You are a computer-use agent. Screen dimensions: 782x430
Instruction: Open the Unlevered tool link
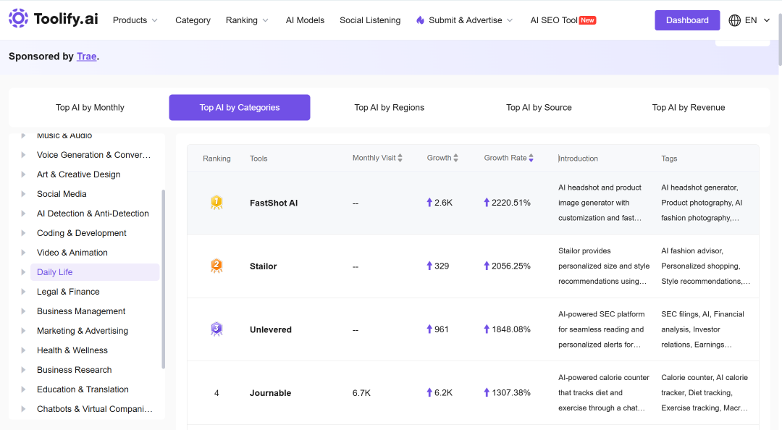click(271, 329)
